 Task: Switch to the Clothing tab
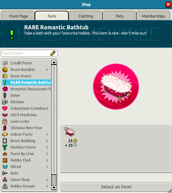coord(86,16)
